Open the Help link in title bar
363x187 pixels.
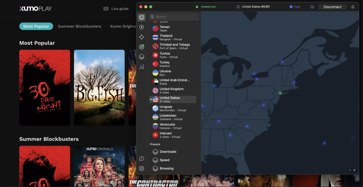[x=295, y=7]
